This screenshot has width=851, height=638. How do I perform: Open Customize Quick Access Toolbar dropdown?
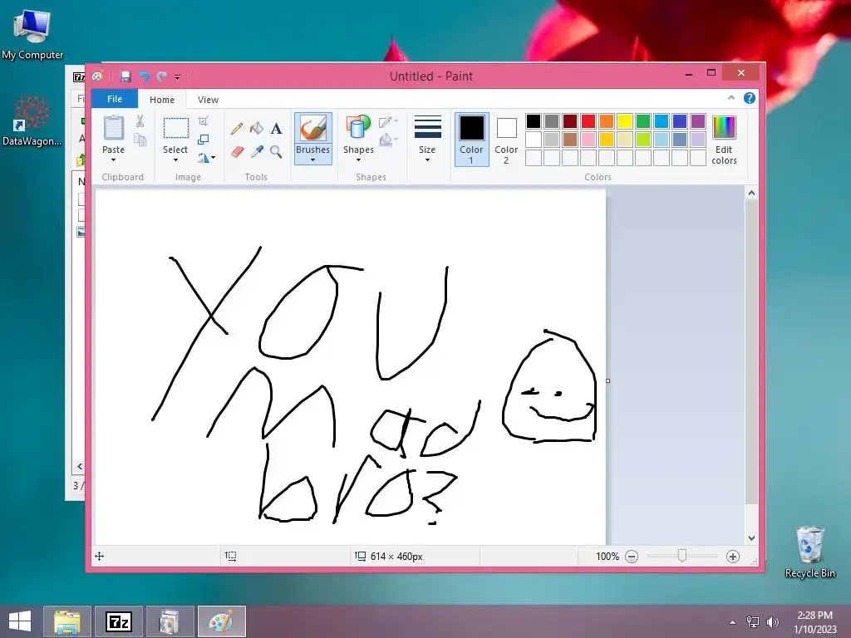[x=177, y=77]
